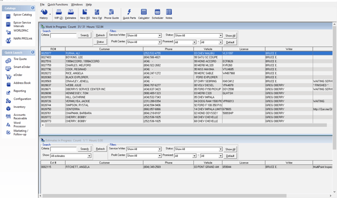The image size is (337, 198).
Task: Open NAPA PROLink catalog
Action: 19,40
